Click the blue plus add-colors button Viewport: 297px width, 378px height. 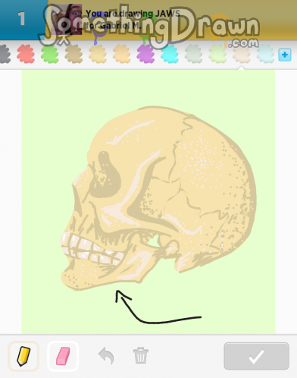[285, 55]
